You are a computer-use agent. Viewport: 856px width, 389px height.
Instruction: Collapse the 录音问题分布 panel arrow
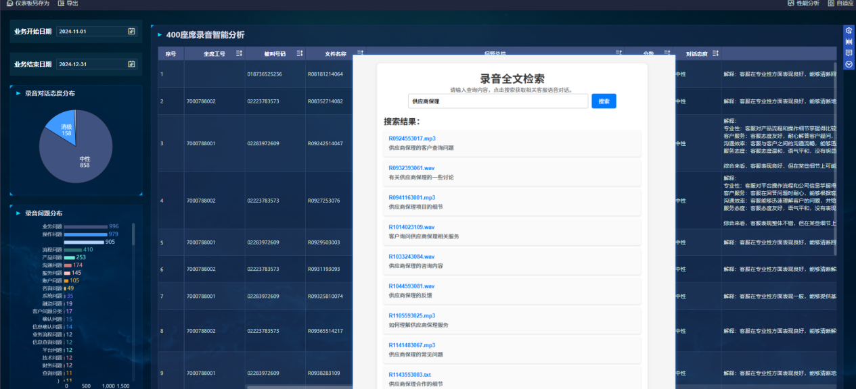coord(18,213)
